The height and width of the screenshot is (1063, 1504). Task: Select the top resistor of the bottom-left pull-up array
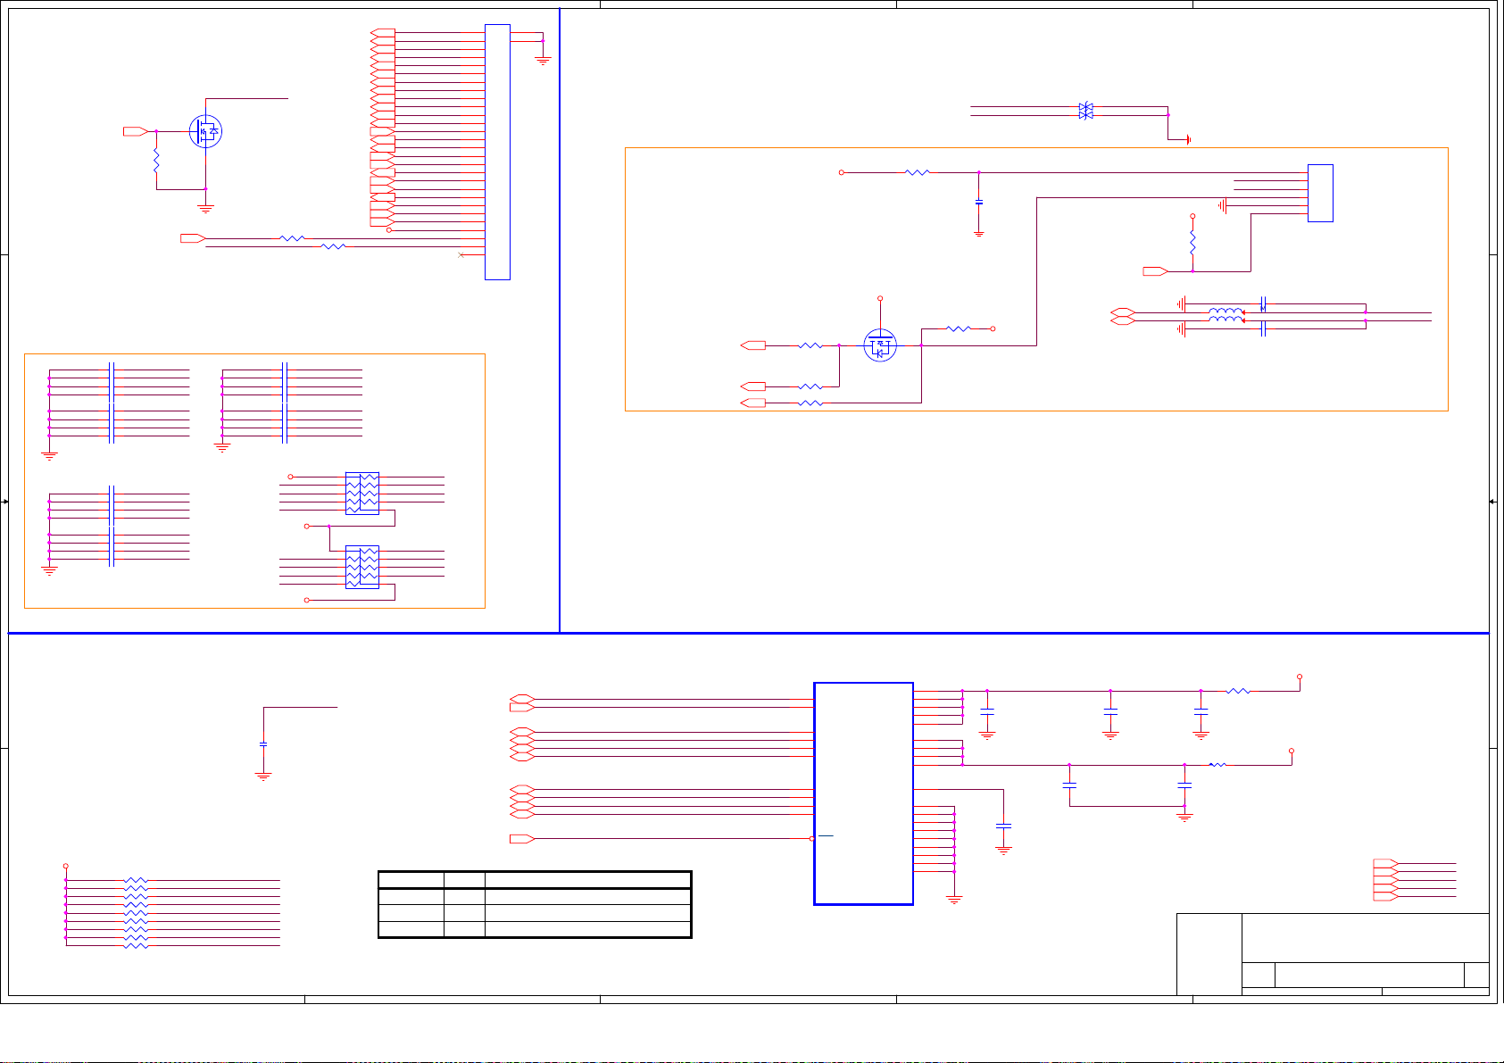(x=136, y=880)
